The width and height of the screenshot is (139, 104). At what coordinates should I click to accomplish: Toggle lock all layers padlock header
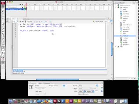click(x=22, y=5)
